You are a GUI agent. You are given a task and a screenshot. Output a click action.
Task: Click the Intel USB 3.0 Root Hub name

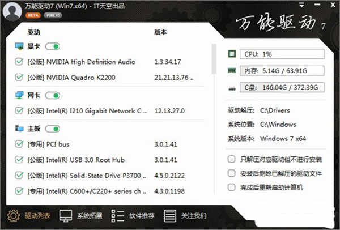tap(76, 160)
